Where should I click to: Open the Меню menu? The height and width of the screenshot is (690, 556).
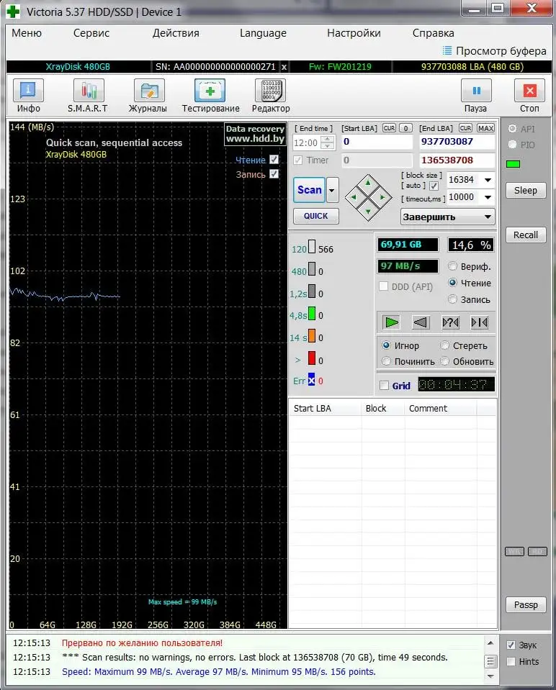[27, 33]
